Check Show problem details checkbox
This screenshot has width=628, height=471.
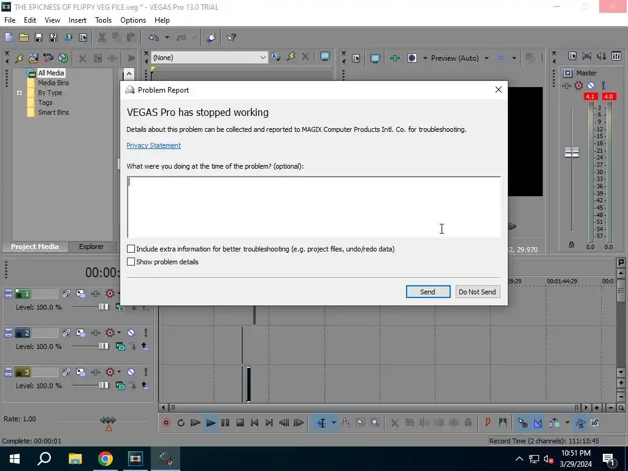pos(131,262)
